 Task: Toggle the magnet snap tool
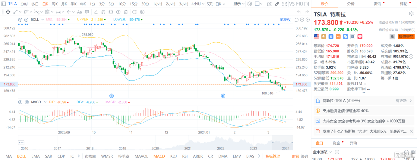[x=103, y=12]
